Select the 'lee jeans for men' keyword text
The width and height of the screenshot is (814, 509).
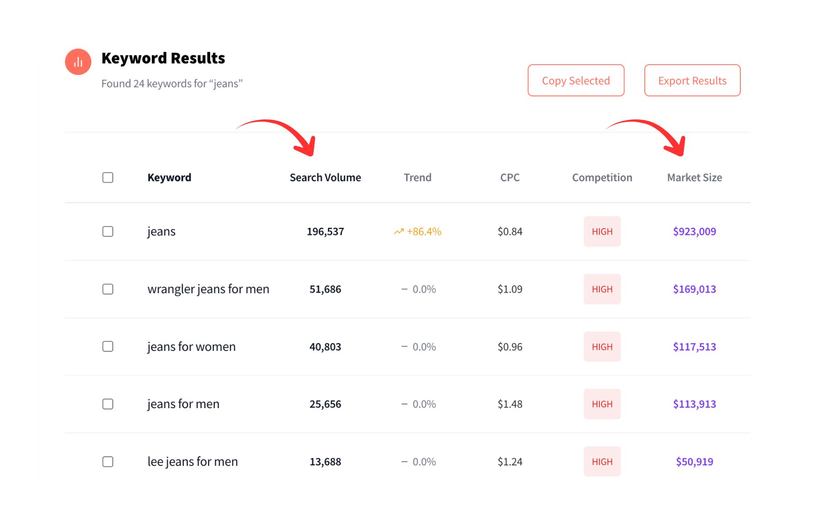pyautogui.click(x=192, y=462)
